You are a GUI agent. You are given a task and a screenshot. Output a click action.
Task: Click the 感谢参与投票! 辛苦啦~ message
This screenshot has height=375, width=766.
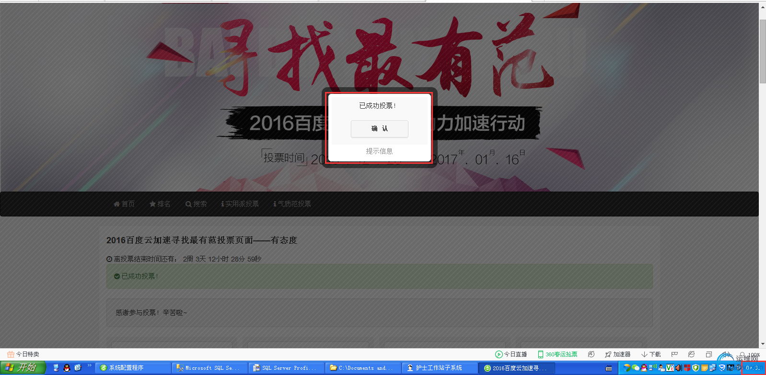(379, 313)
